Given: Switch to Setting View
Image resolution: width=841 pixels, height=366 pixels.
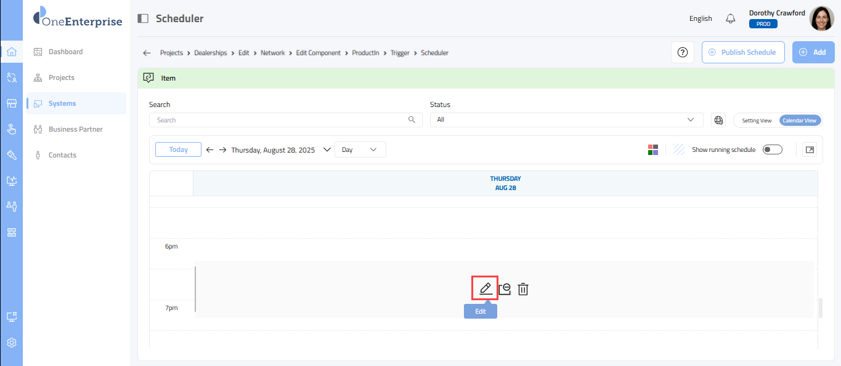Looking at the screenshot, I should 757,121.
